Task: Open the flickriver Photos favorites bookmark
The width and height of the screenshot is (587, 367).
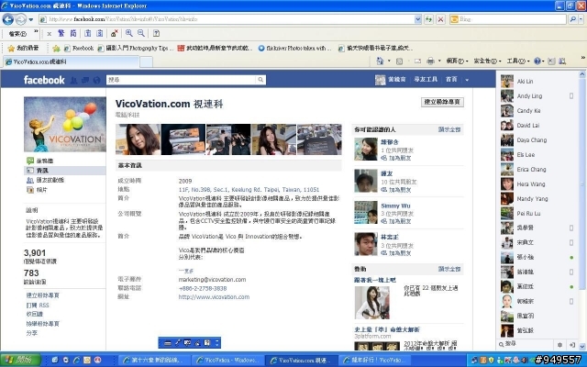Action: (x=295, y=48)
